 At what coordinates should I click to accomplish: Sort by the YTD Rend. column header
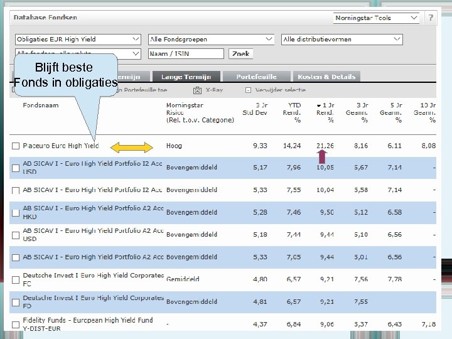(292, 113)
